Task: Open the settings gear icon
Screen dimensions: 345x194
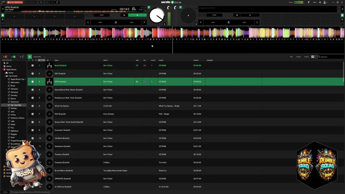Action: [x=320, y=2]
